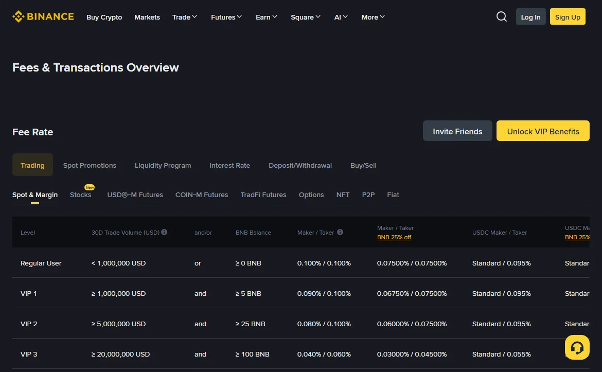
Task: Expand the More dropdown menu
Action: point(373,17)
